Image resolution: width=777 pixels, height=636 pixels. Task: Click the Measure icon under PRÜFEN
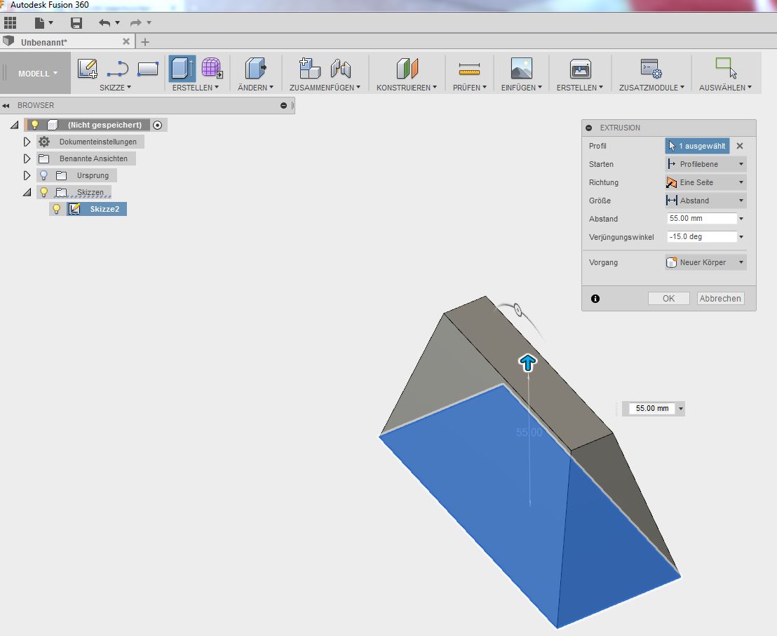click(468, 69)
